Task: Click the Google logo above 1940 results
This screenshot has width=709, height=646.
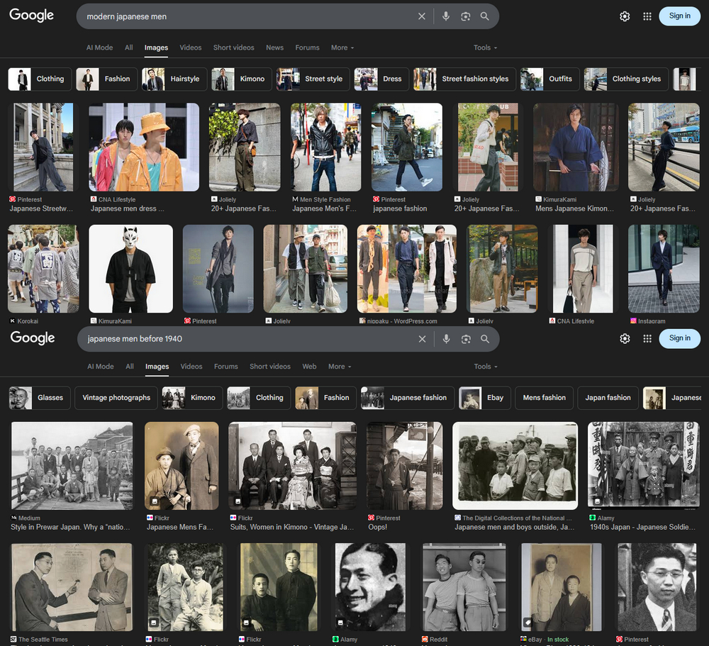Action: pyautogui.click(x=33, y=338)
